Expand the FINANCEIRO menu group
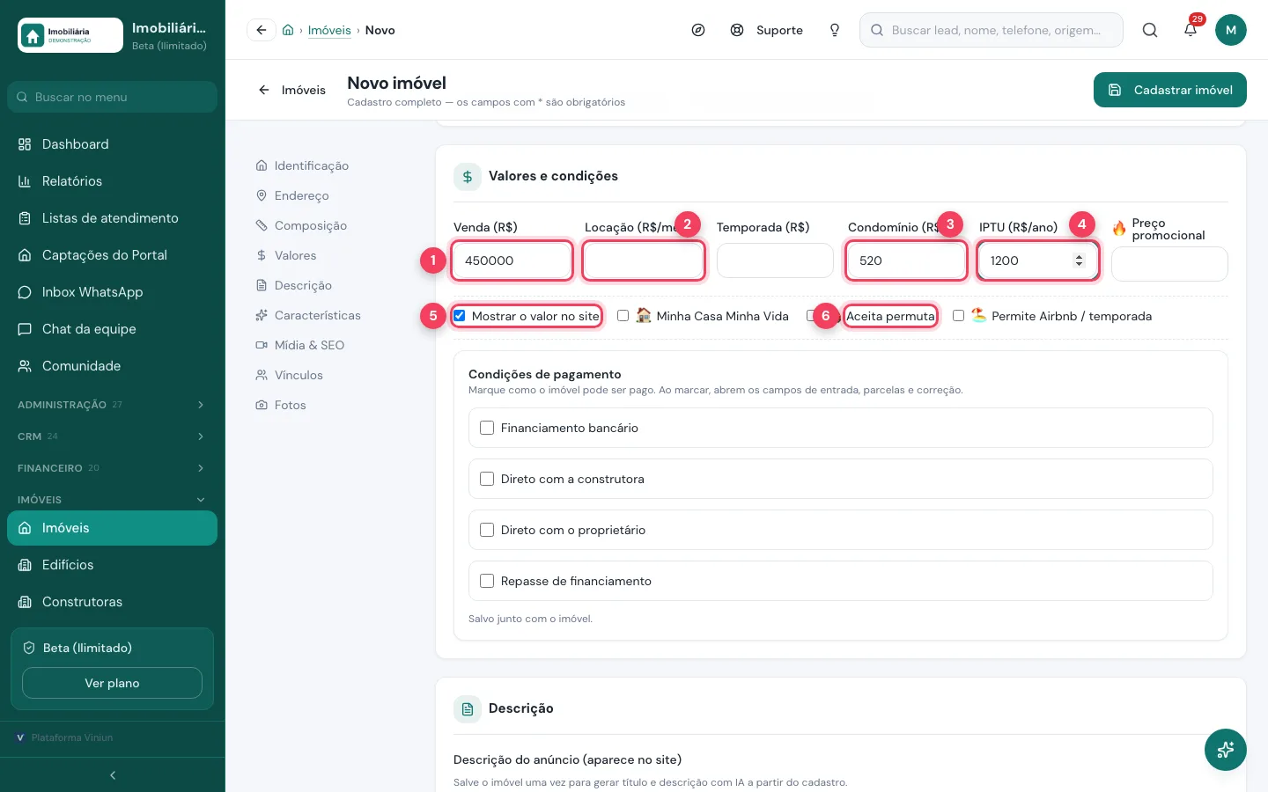This screenshot has width=1268, height=792. 112,468
